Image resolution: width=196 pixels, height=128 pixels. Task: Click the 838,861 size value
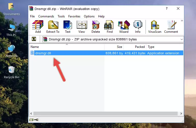point(114,53)
